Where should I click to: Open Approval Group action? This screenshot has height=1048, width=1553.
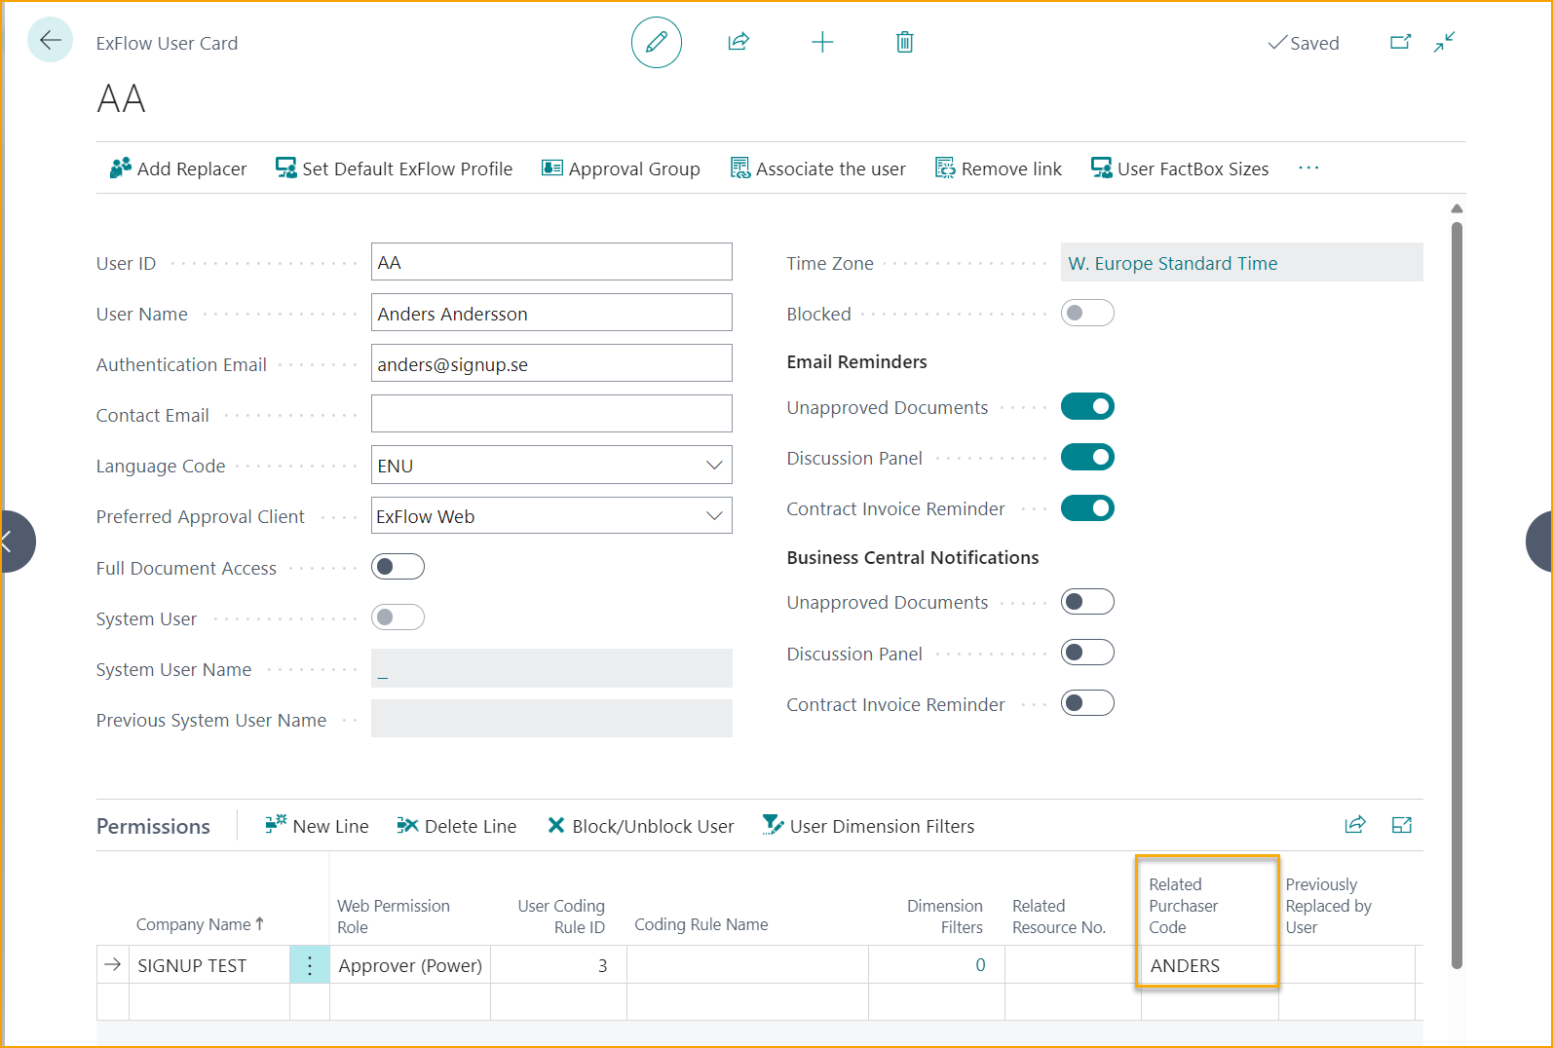621,168
